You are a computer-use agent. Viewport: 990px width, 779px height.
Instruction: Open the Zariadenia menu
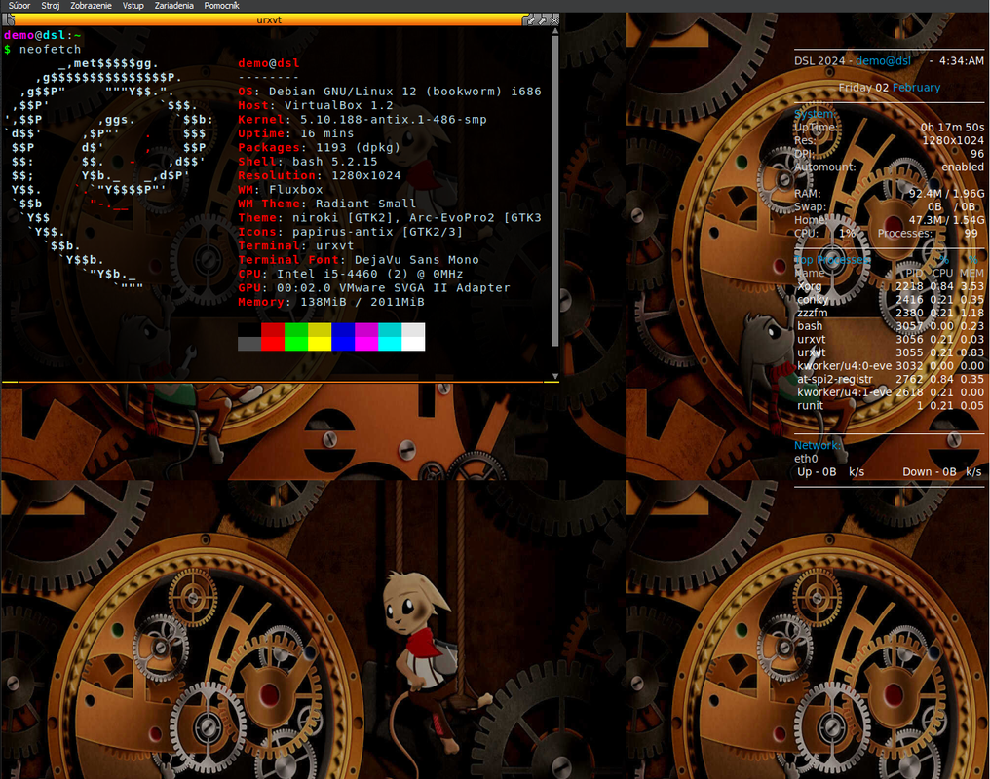click(x=174, y=6)
